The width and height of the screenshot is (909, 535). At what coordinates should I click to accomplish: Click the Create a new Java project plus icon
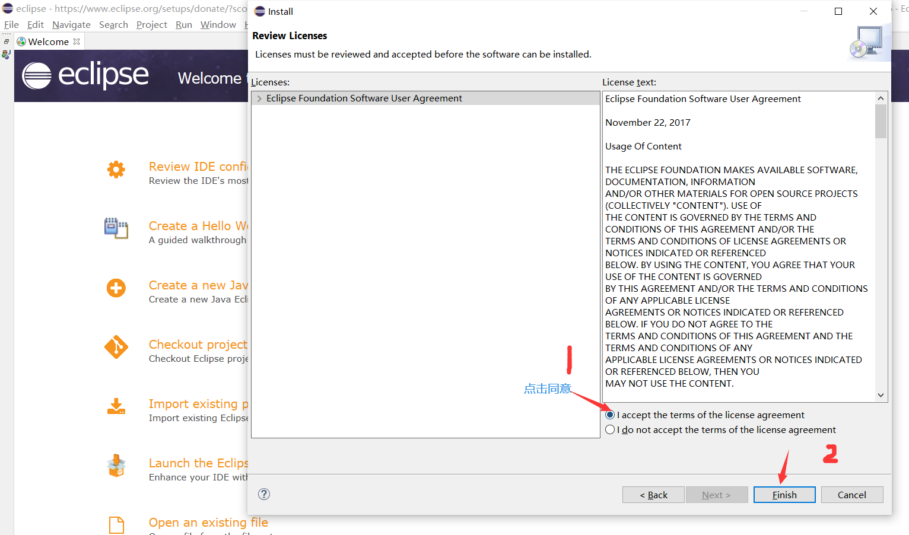click(x=116, y=288)
